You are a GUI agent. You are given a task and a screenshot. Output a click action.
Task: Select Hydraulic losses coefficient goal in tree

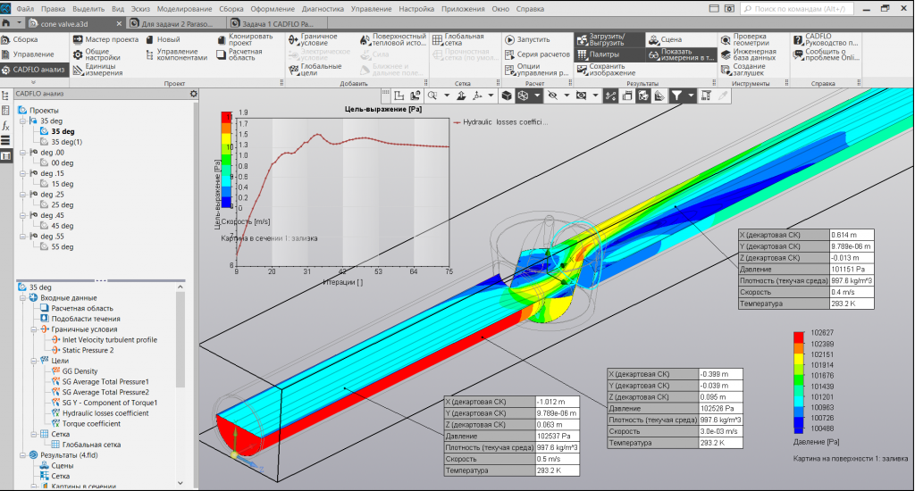pyautogui.click(x=105, y=412)
